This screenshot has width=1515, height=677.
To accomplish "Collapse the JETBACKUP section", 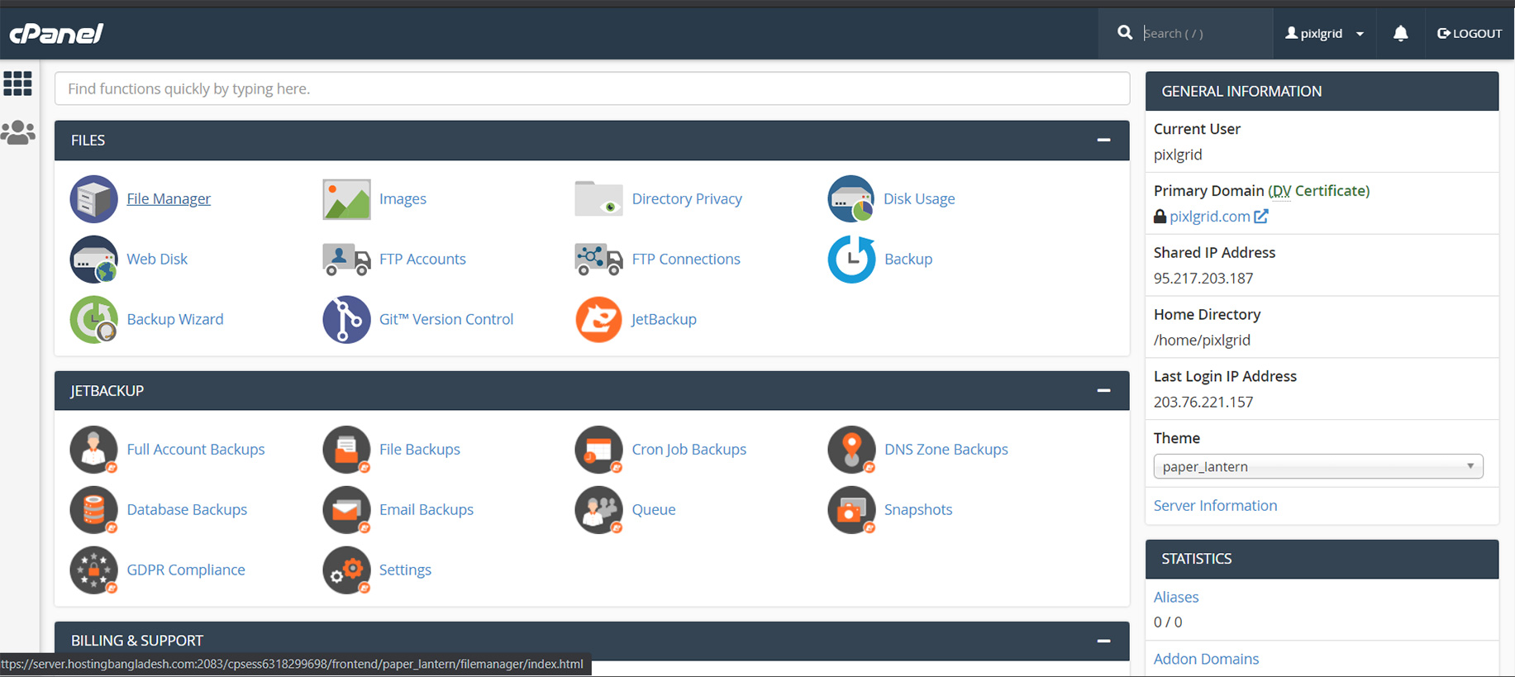I will (x=1103, y=391).
